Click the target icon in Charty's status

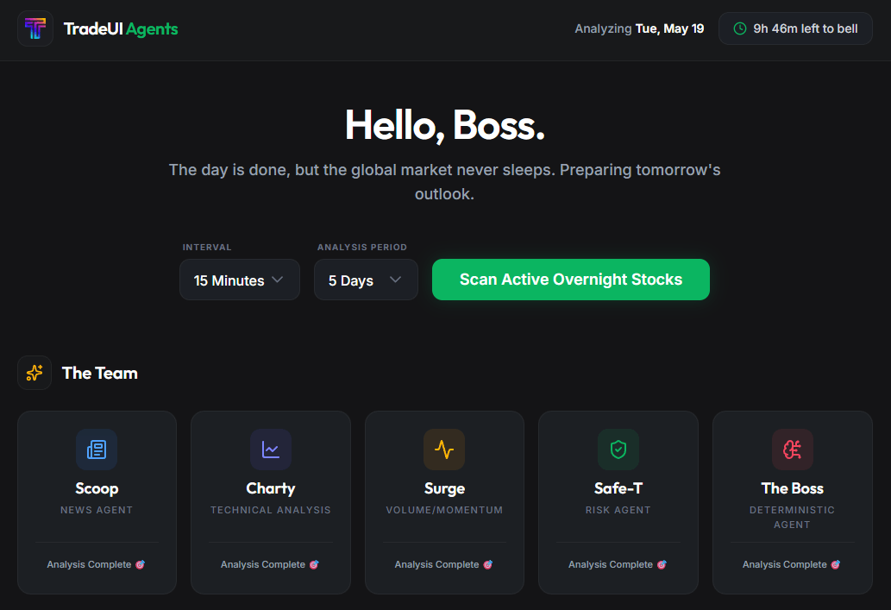click(314, 564)
